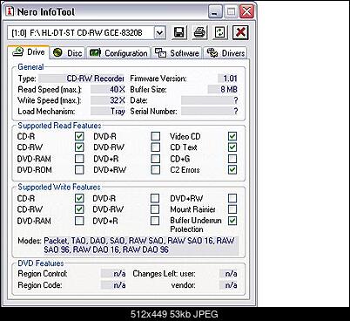Toggle CD-R write feature checkbox
Image resolution: width=350 pixels, height=321 pixels.
(79, 198)
